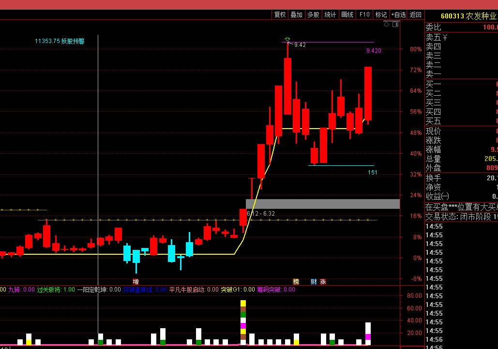Screen dimensions: 498x349
Task: Click the 收益(一) earnings row
Action: (x=462, y=196)
